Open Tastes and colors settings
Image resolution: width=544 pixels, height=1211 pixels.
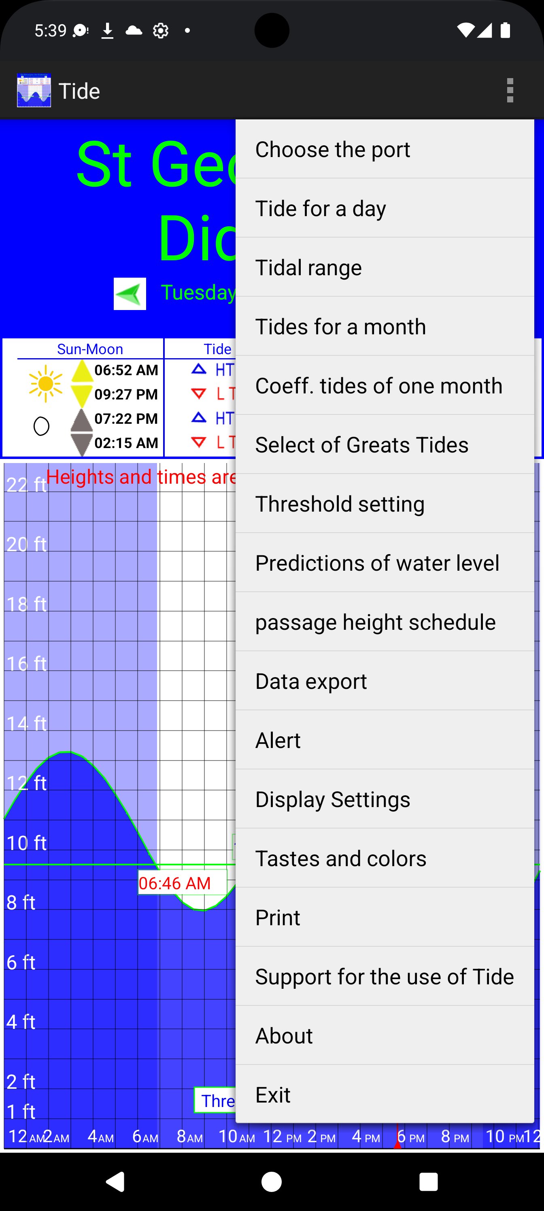pos(385,858)
